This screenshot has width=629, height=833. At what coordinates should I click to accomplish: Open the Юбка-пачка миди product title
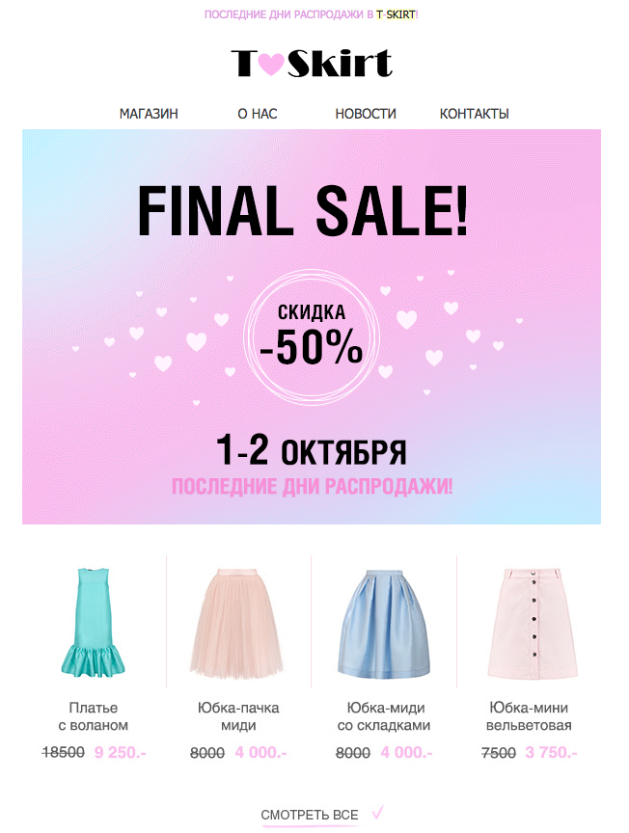[238, 716]
